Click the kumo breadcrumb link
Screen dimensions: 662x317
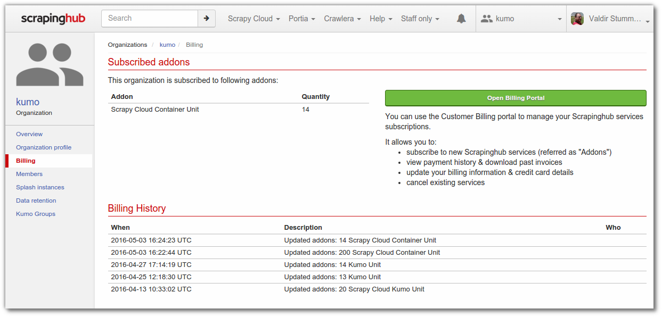click(x=167, y=45)
